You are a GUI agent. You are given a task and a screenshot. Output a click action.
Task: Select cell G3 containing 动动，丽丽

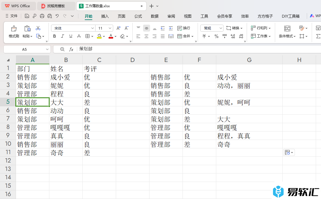249,86
